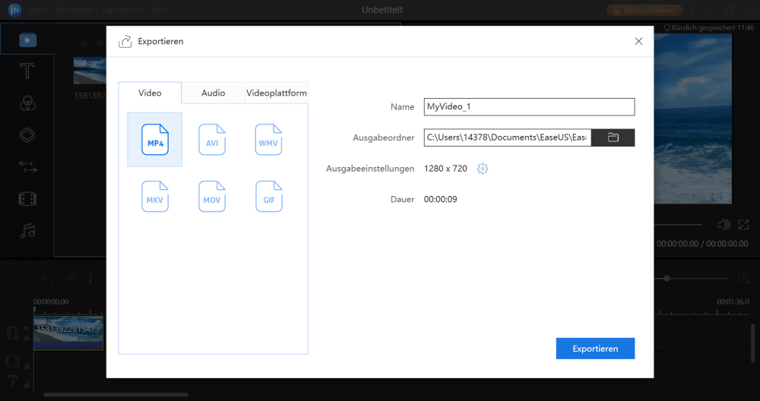Click the timeline zoom slider handle
The height and width of the screenshot is (401, 760).
667,279
